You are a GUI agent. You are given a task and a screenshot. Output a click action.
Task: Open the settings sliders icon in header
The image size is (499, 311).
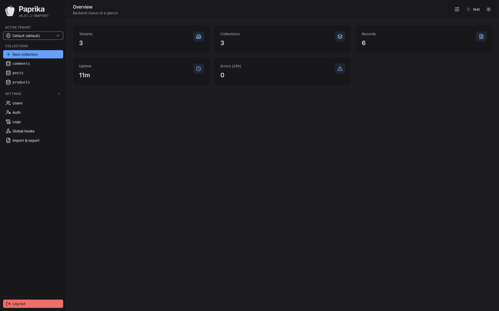point(457,9)
